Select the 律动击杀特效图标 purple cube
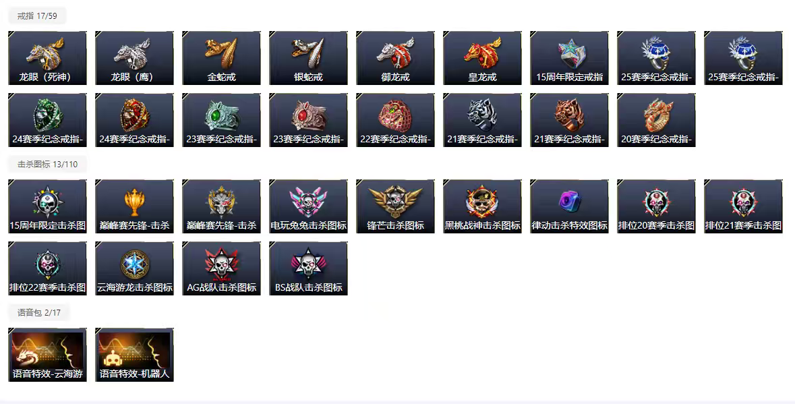The image size is (795, 404). 569,206
